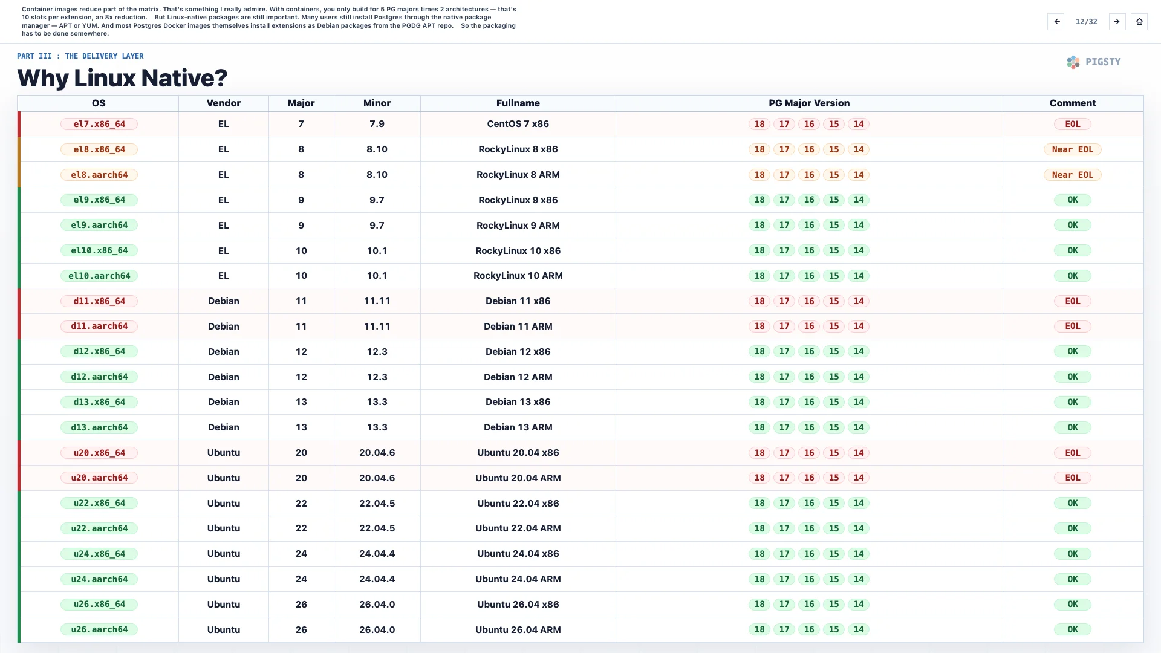Click the d13.x86_64 OS badge
Viewport: 1161px width, 653px height.
tap(99, 402)
